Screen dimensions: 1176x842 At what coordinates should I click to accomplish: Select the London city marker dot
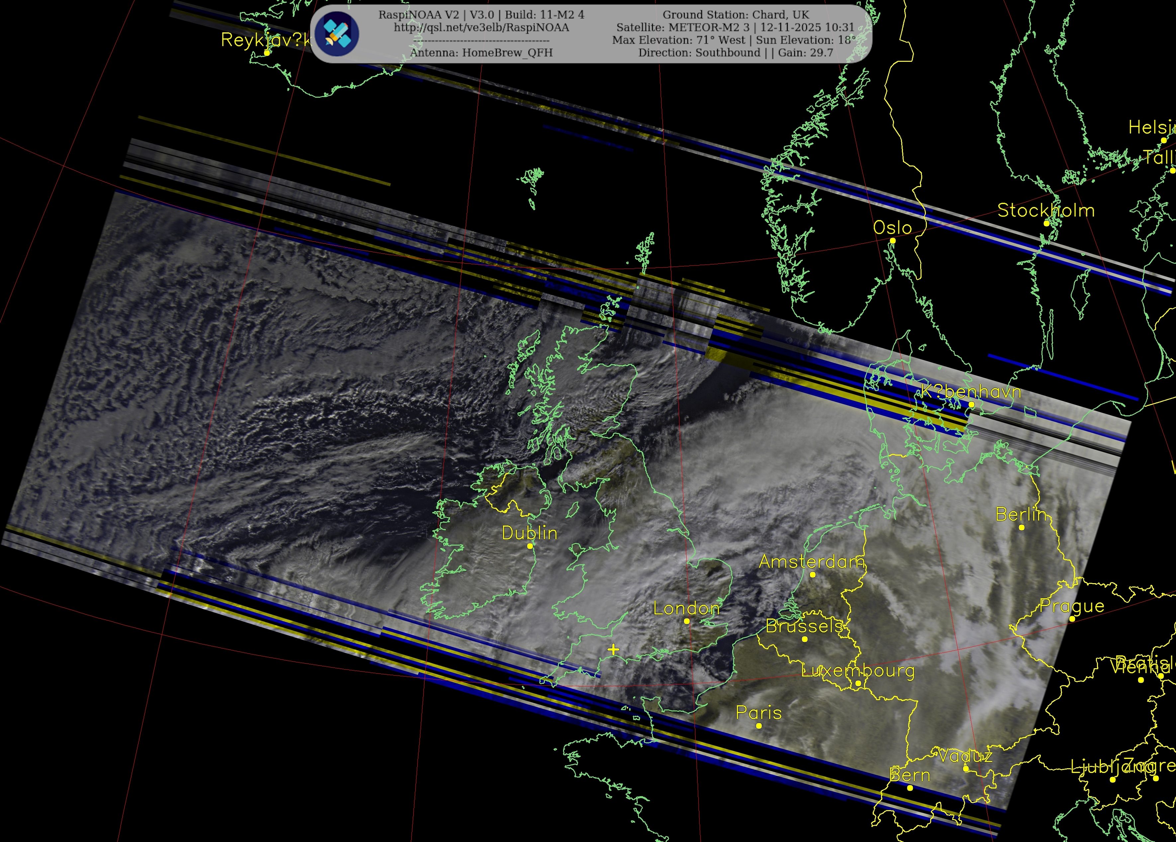tap(687, 621)
